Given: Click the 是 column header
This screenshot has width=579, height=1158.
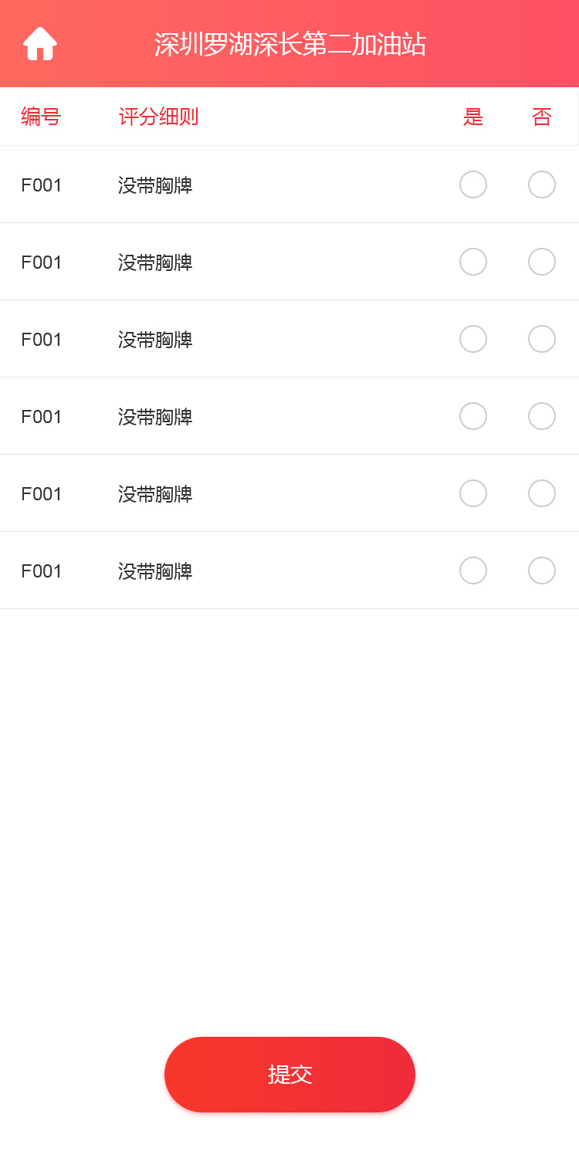Looking at the screenshot, I should 473,117.
